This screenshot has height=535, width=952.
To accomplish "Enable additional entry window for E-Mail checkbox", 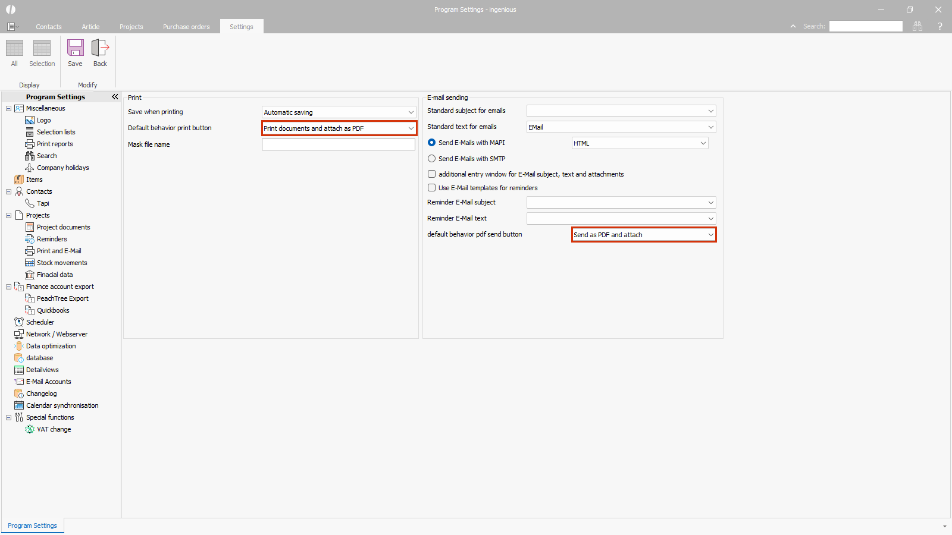I will [x=432, y=174].
